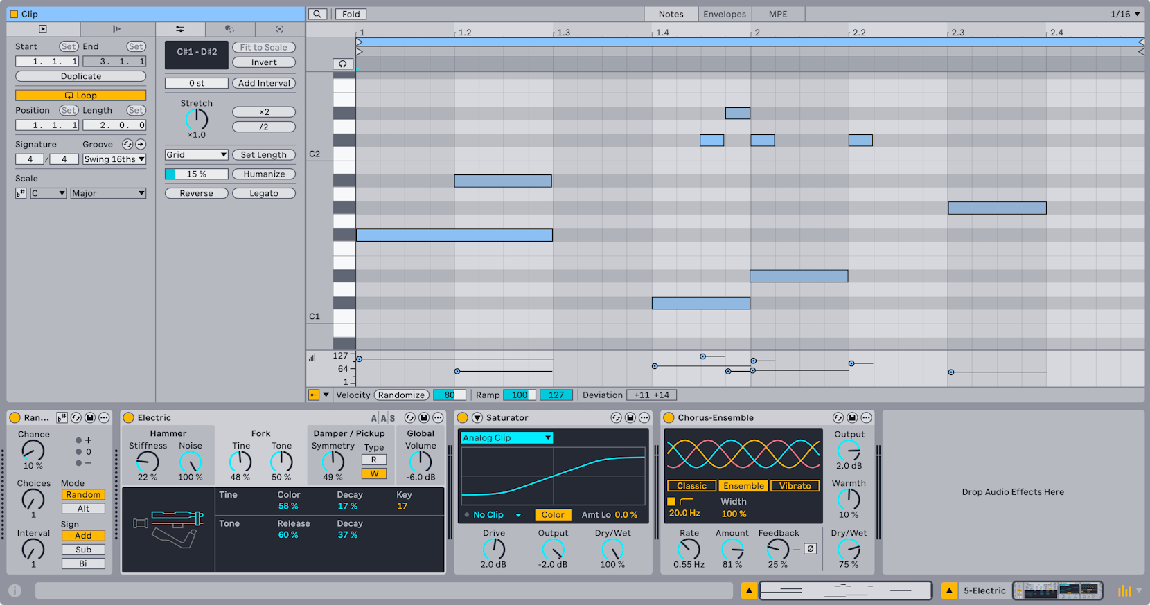Click the Randomize velocity button
The image size is (1150, 605).
[x=402, y=395]
